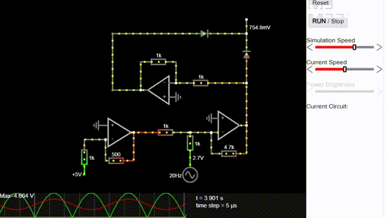Click the 20Hz AC voltage source symbol
This screenshot has width=387, height=218.
[190, 175]
